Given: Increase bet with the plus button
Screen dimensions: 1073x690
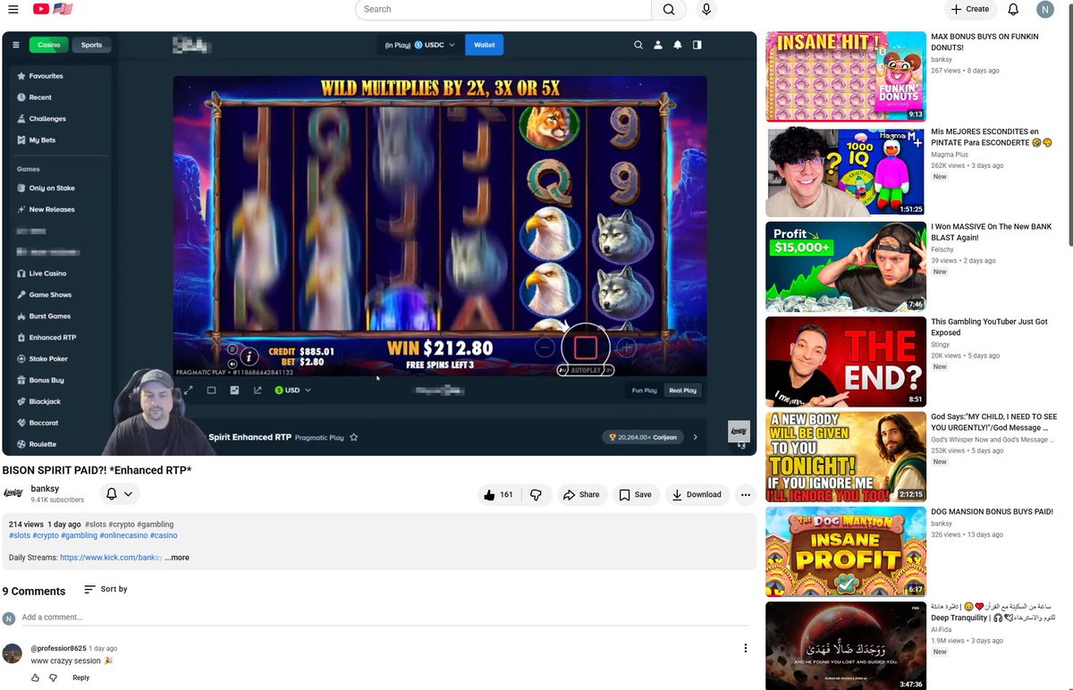Looking at the screenshot, I should [627, 348].
